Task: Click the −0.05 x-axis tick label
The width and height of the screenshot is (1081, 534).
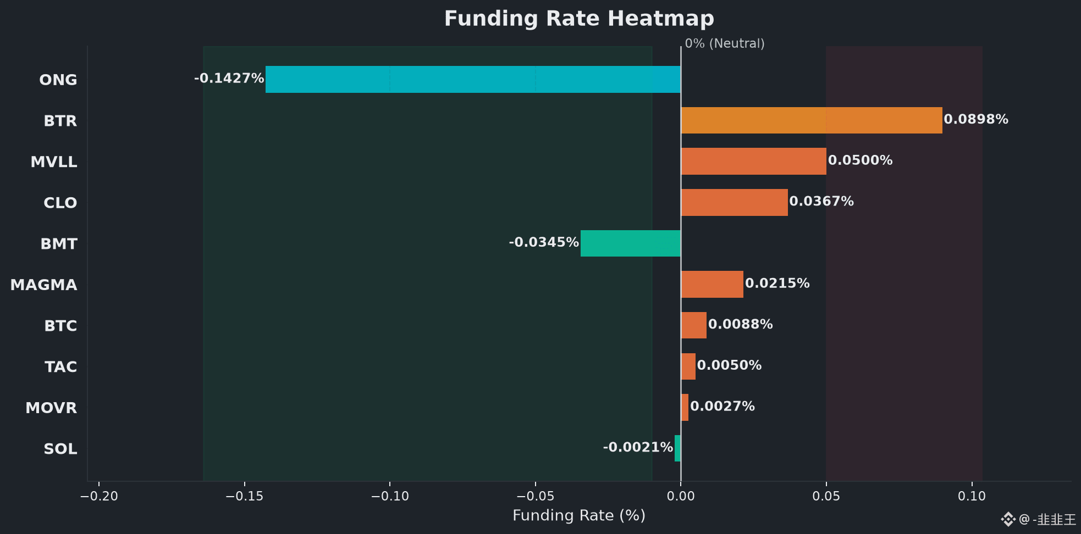Action: tap(536, 497)
